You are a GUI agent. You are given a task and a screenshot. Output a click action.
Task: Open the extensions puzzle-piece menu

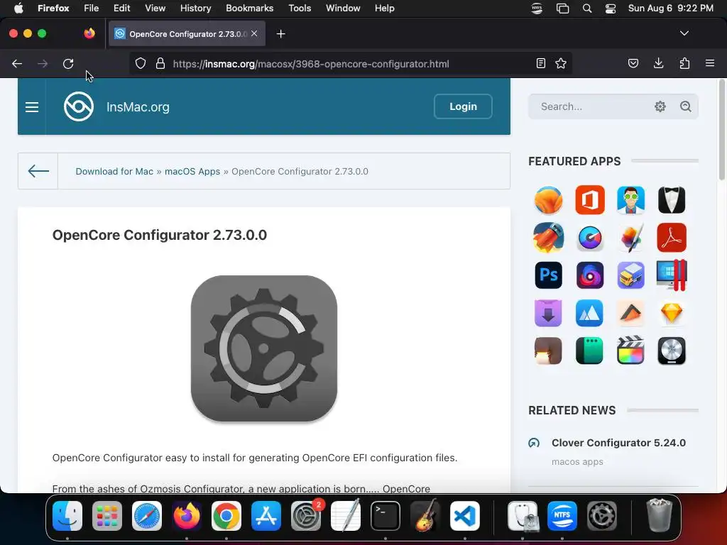(x=684, y=63)
